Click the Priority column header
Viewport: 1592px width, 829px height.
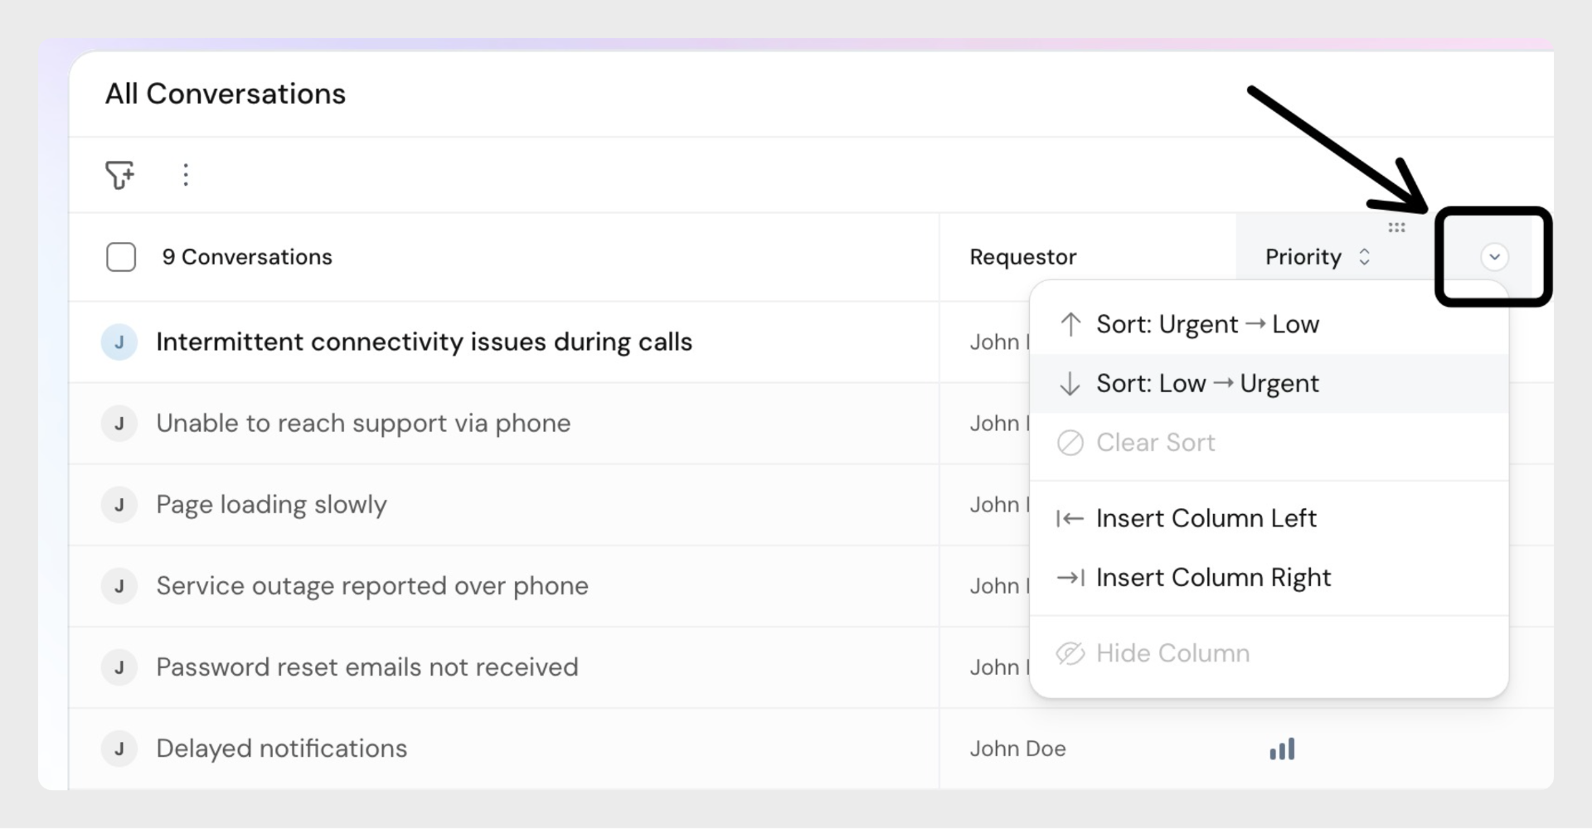point(1303,257)
